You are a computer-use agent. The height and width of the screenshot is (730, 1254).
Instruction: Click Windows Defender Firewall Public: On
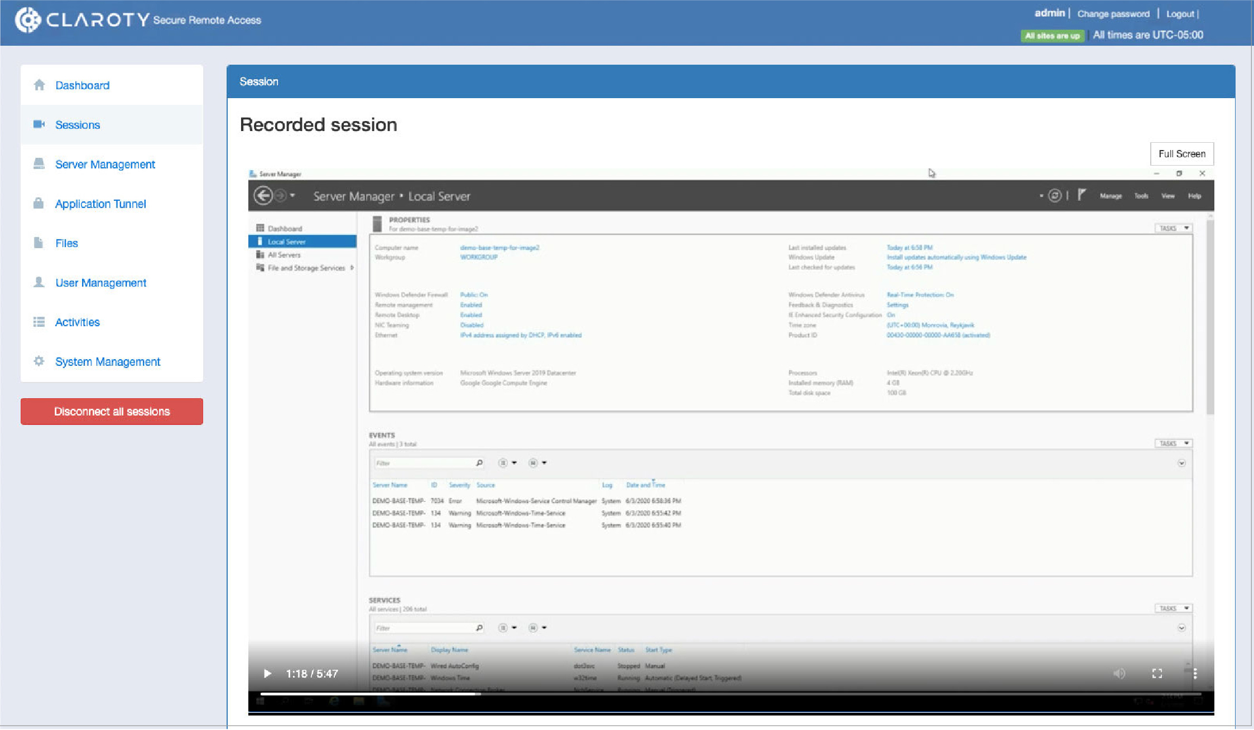474,294
